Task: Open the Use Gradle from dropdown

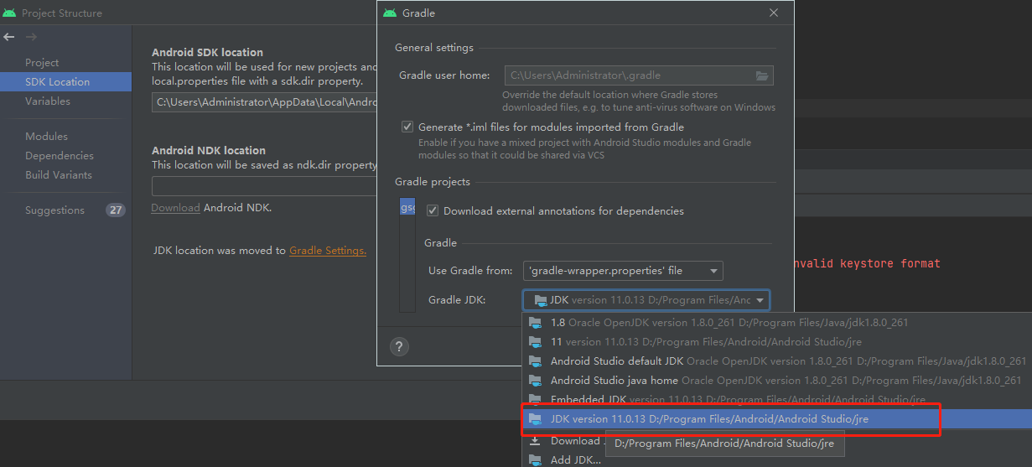Action: (623, 271)
